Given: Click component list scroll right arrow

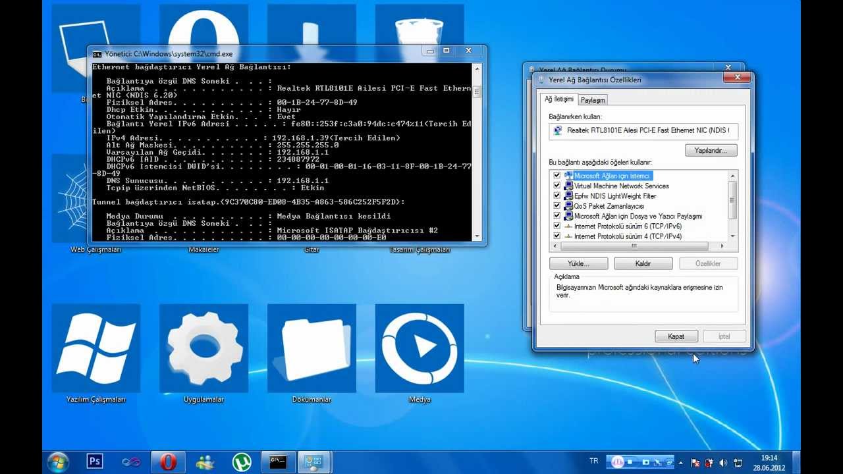Looking at the screenshot, I should point(722,246).
